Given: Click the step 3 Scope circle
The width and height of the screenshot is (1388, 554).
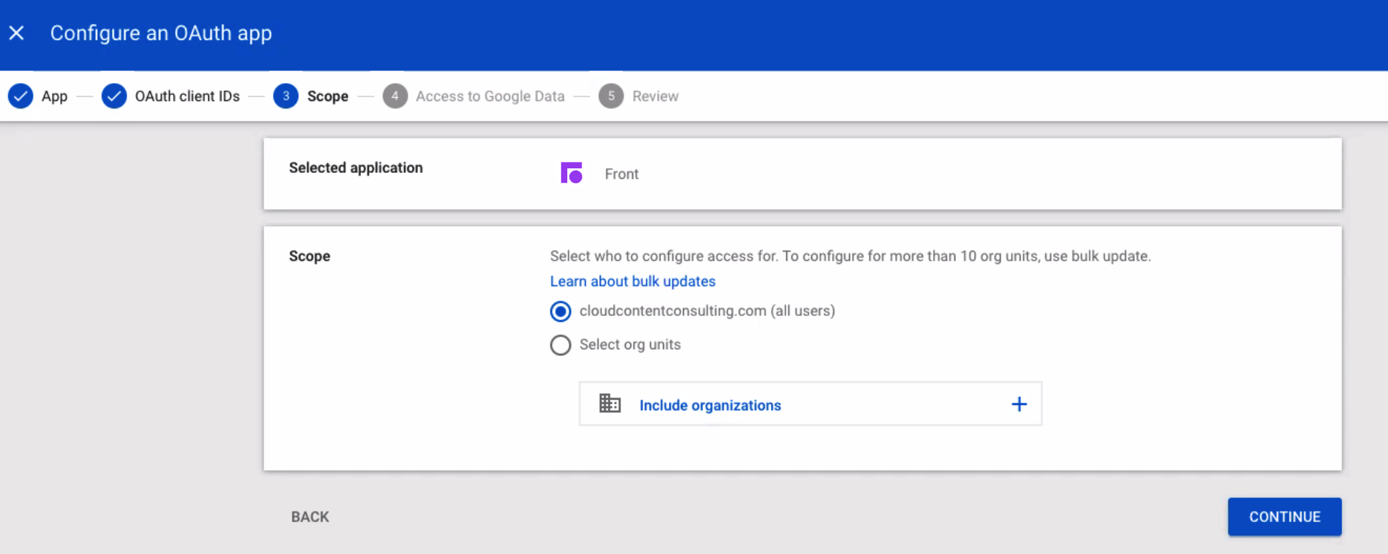Looking at the screenshot, I should coord(286,96).
